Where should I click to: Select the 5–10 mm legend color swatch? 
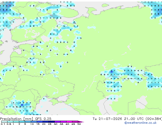28,122
